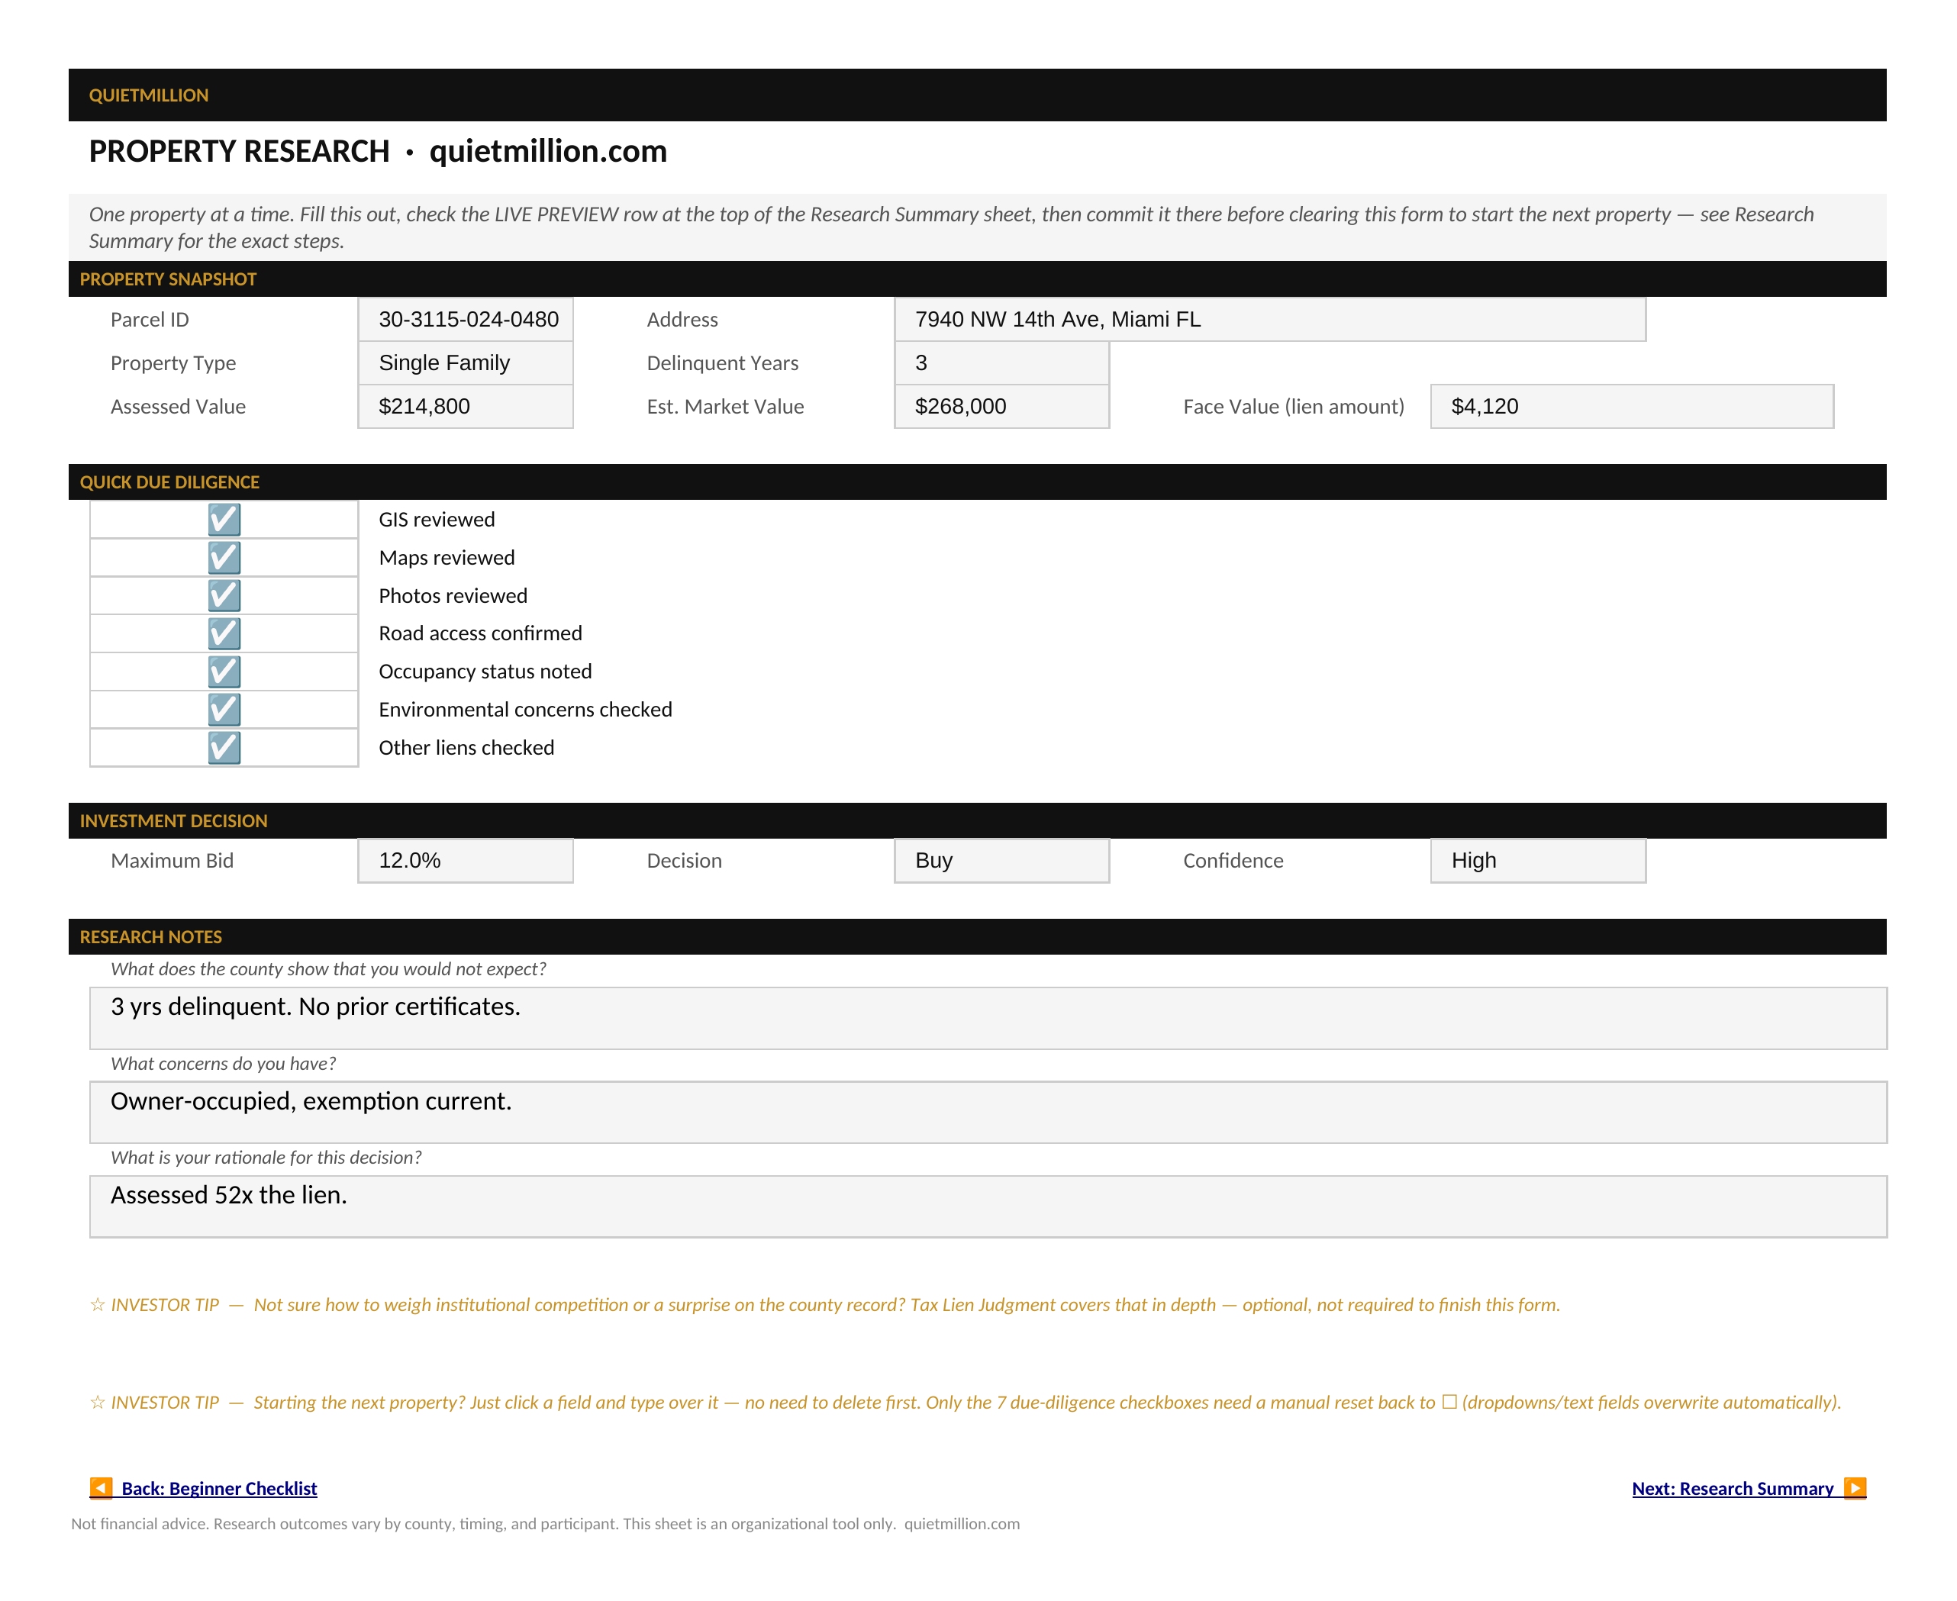Open the Decision dropdown showing Buy
This screenshot has width=1957, height=1601.
point(1001,861)
